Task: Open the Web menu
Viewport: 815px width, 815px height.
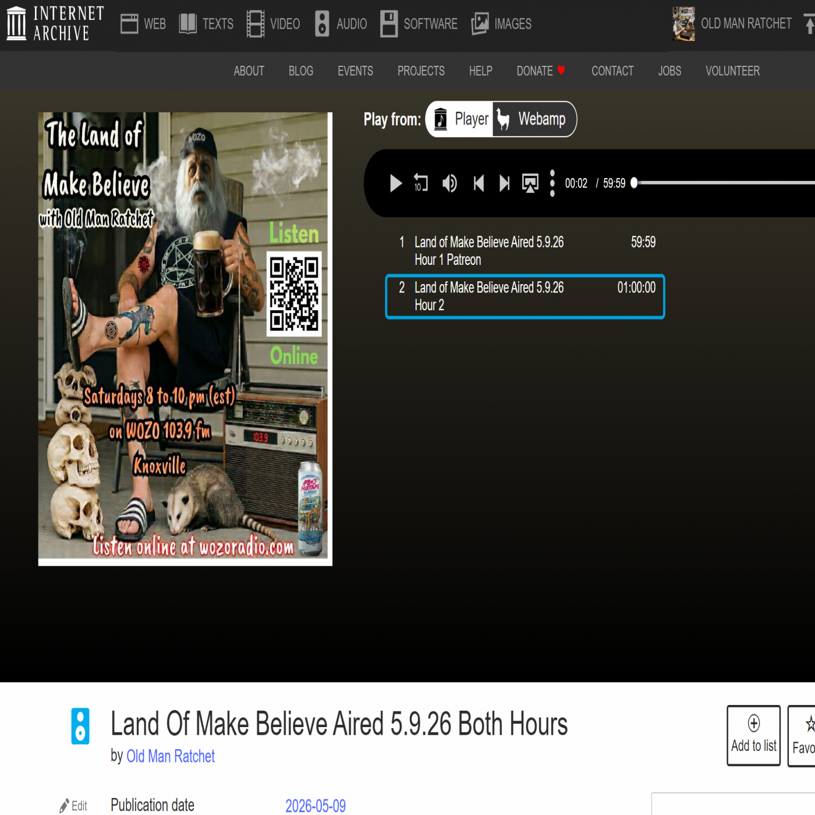Action: click(x=155, y=24)
